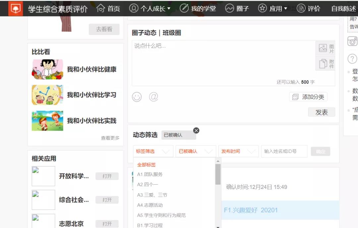Open 我和小伙伴比学习 thumbnail

[x=47, y=95]
